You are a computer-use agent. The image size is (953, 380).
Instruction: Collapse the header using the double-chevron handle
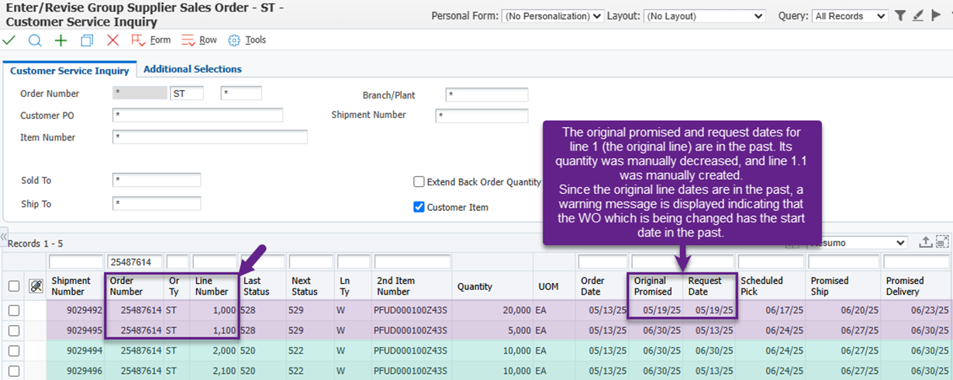[4, 237]
